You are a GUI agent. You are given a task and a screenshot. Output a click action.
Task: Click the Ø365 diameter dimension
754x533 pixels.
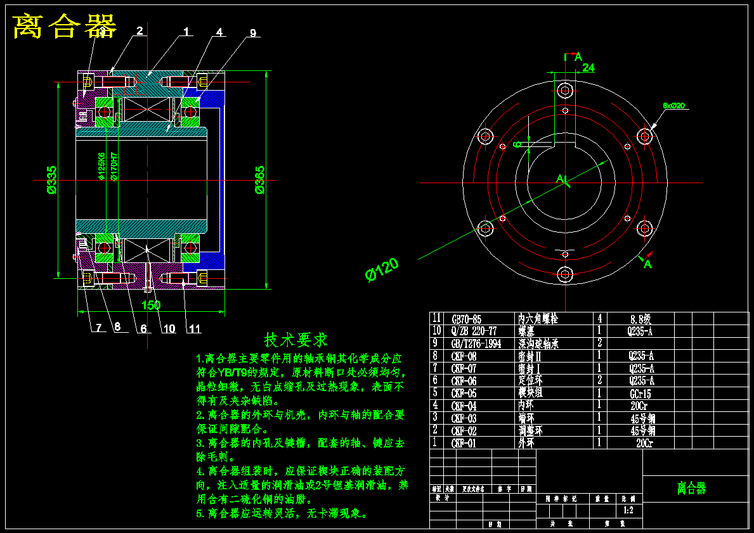[259, 180]
